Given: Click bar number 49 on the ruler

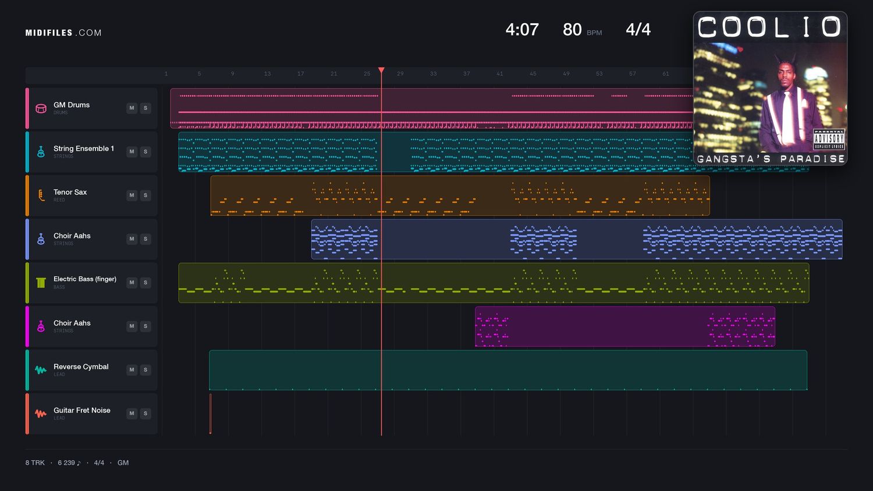Looking at the screenshot, I should tap(566, 74).
